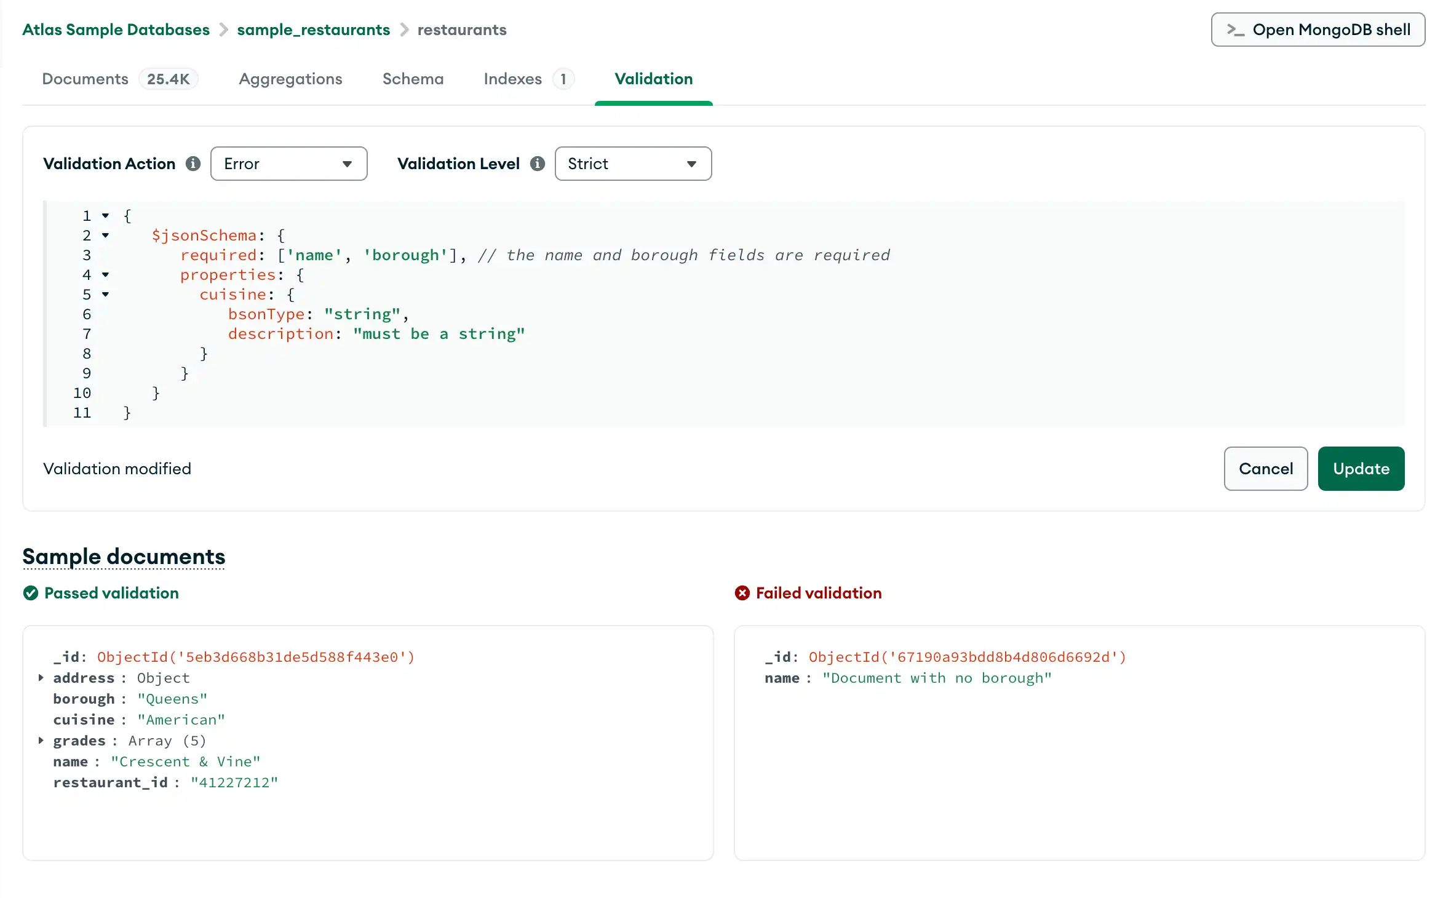This screenshot has width=1443, height=898.
Task: Click into the JSON schema editor field
Action: pos(724,314)
